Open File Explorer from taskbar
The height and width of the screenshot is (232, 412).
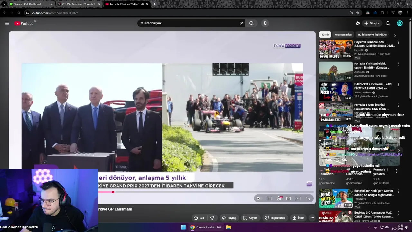point(229,227)
